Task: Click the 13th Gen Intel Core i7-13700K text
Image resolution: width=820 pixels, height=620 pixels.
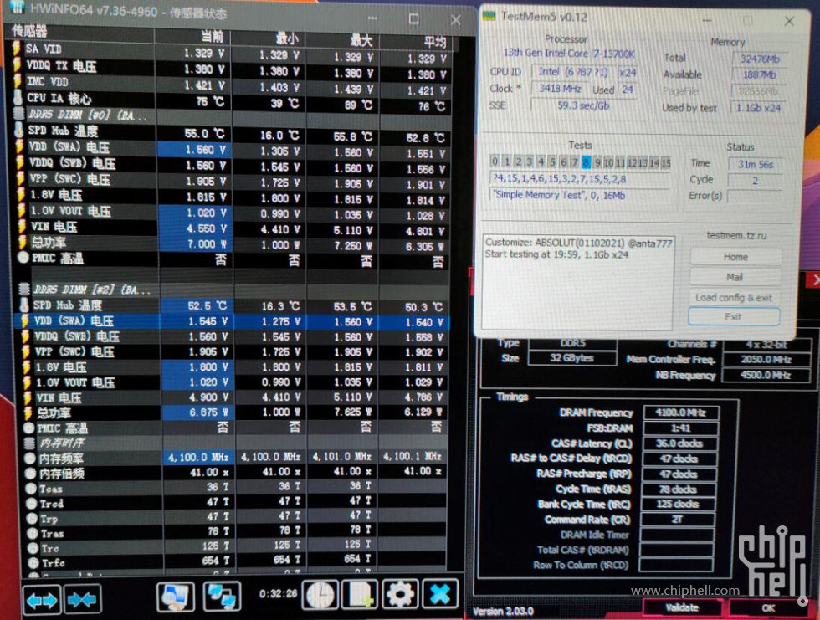Action: coord(569,53)
